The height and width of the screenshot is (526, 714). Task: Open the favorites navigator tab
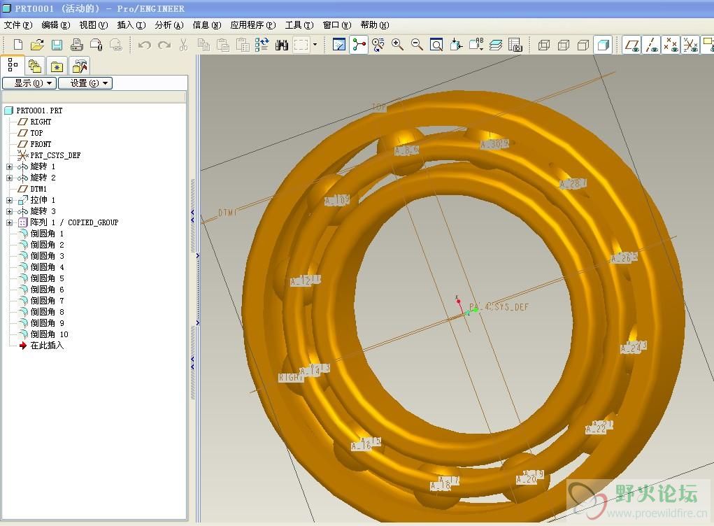57,66
